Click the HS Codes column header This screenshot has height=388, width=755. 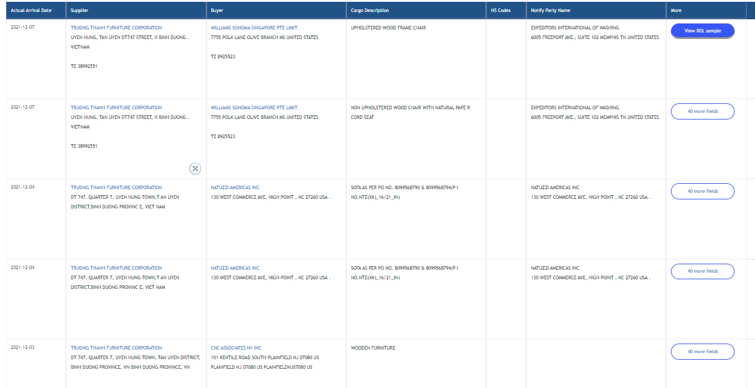coord(501,10)
